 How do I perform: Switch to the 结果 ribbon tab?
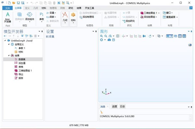(x=79, y=8)
